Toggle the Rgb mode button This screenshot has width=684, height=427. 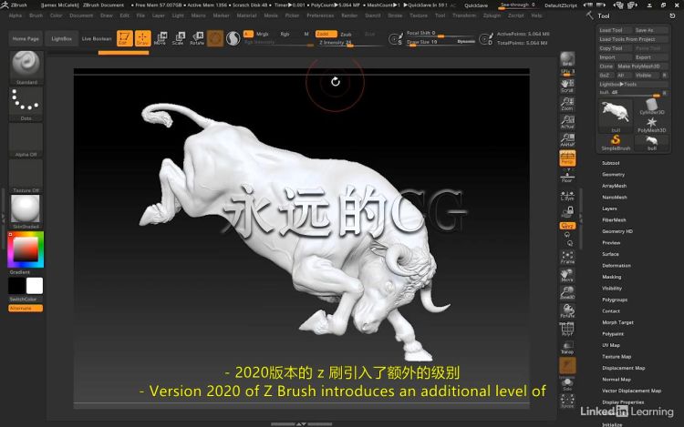(285, 34)
